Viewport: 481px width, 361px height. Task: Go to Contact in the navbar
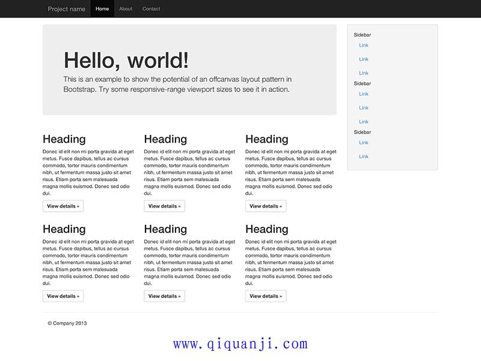click(x=151, y=9)
